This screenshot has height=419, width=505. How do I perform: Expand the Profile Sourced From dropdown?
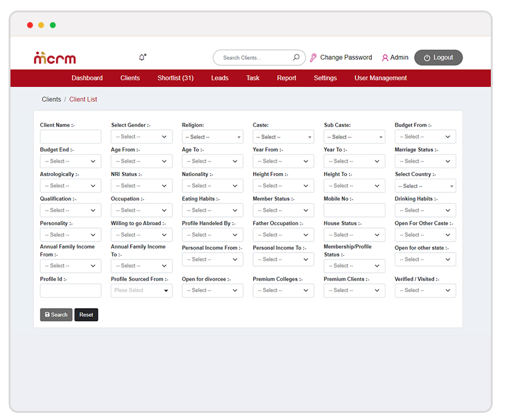click(x=141, y=290)
